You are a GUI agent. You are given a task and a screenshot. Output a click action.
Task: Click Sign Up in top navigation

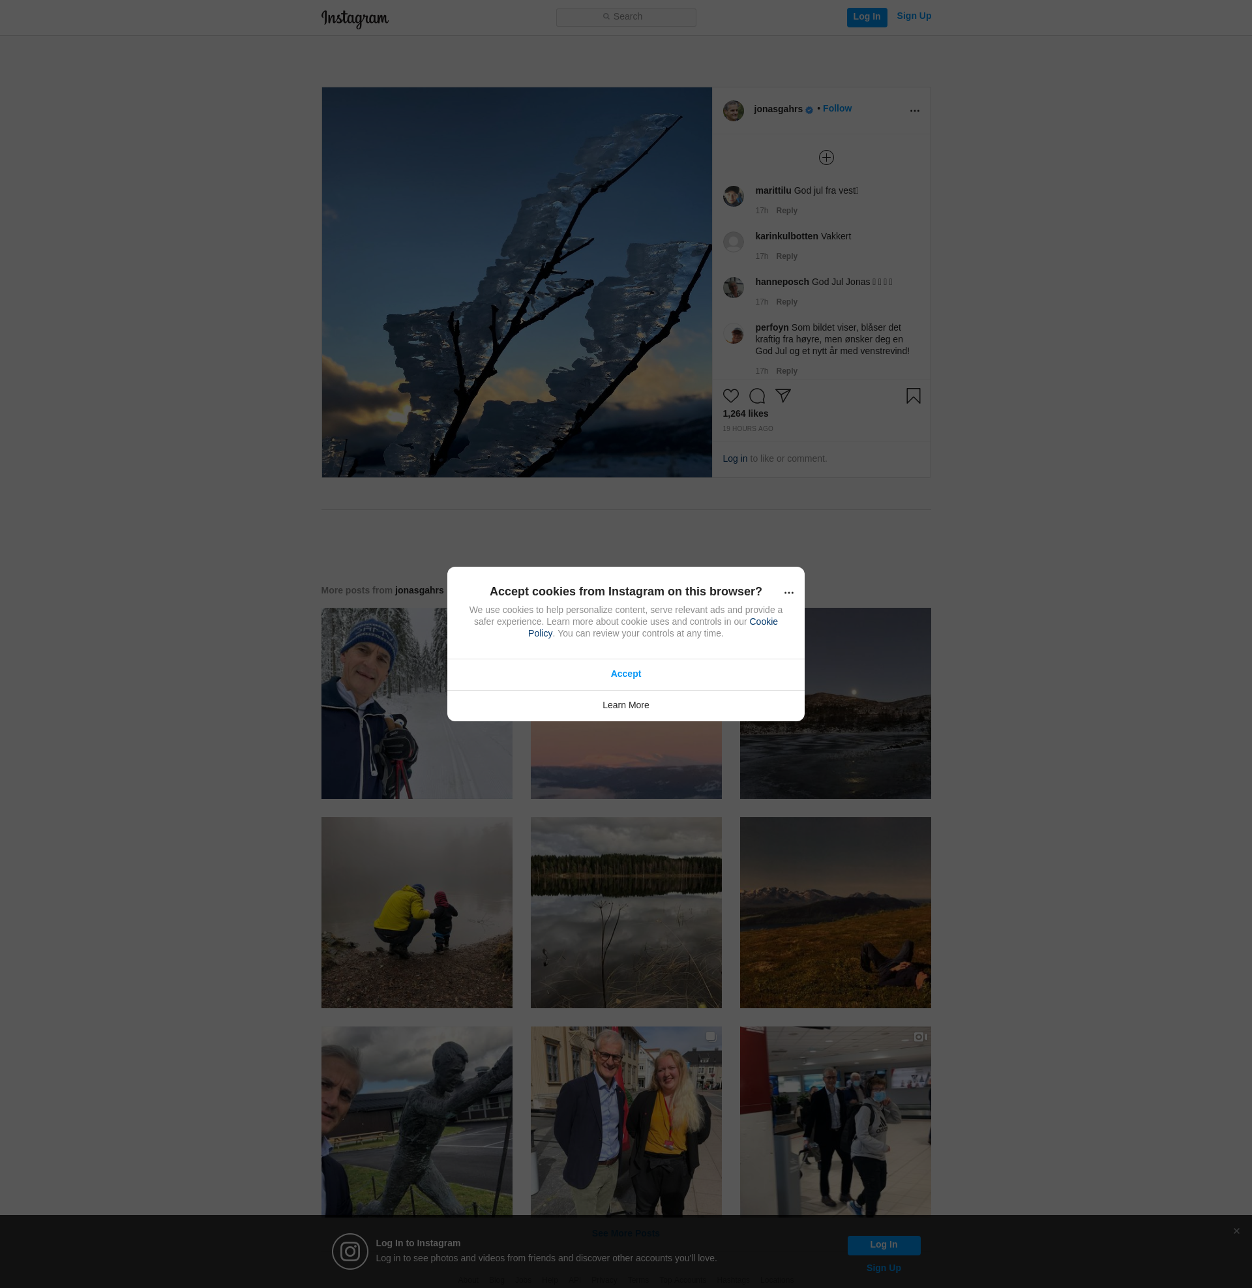pos(914,16)
